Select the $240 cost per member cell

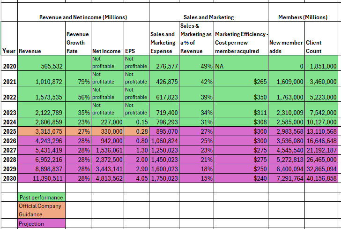click(241, 178)
